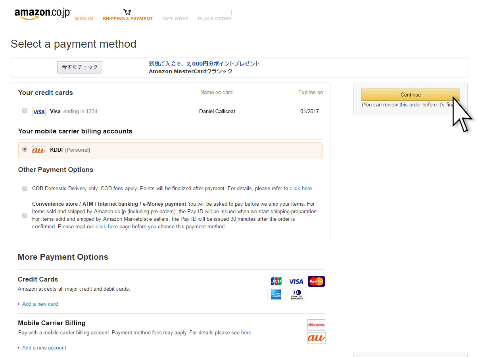Click the Visa card logo beside ending 1234
This screenshot has width=478, height=357.
click(x=39, y=112)
